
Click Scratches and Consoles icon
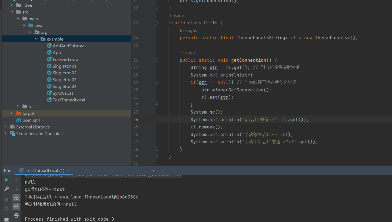point(12,134)
